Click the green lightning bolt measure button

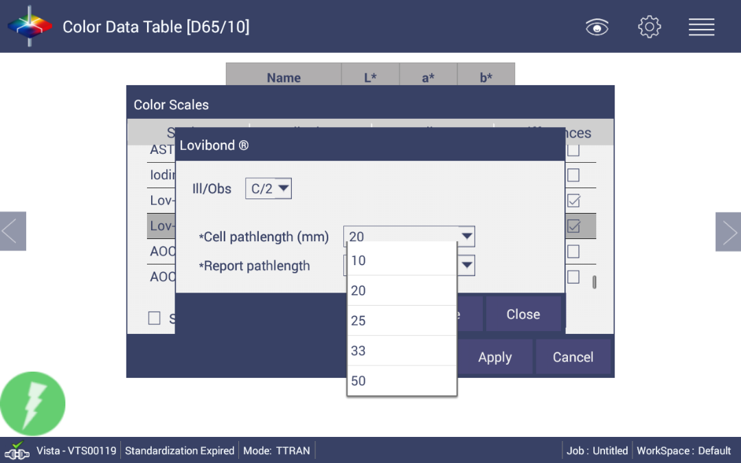tap(33, 404)
